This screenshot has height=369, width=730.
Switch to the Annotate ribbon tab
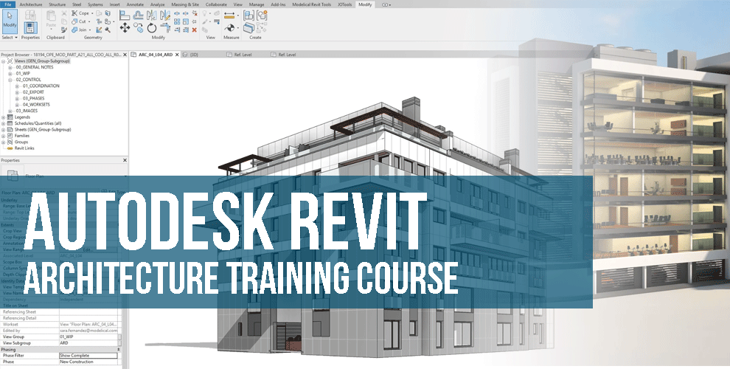tap(135, 4)
